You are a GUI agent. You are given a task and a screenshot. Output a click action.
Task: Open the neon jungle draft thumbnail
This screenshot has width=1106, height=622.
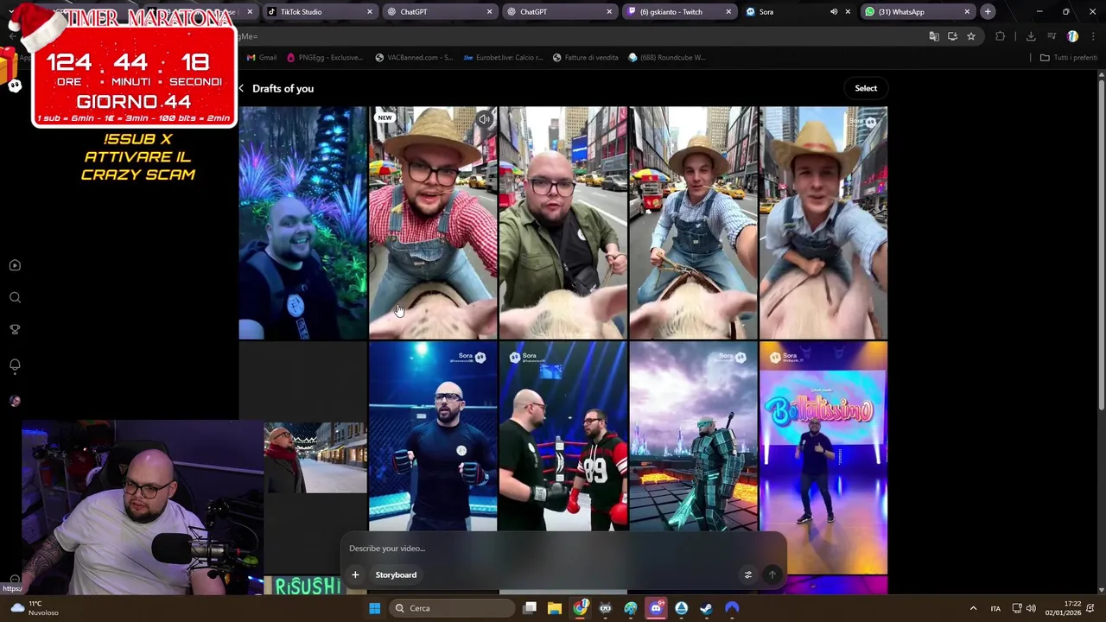pos(303,223)
